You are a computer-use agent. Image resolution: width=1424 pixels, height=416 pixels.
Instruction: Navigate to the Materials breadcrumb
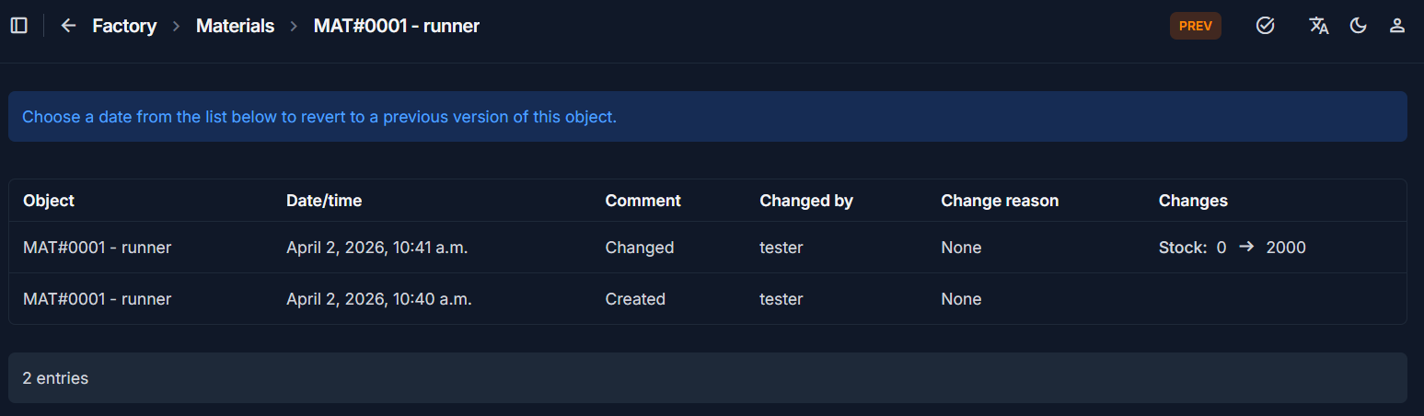click(235, 26)
